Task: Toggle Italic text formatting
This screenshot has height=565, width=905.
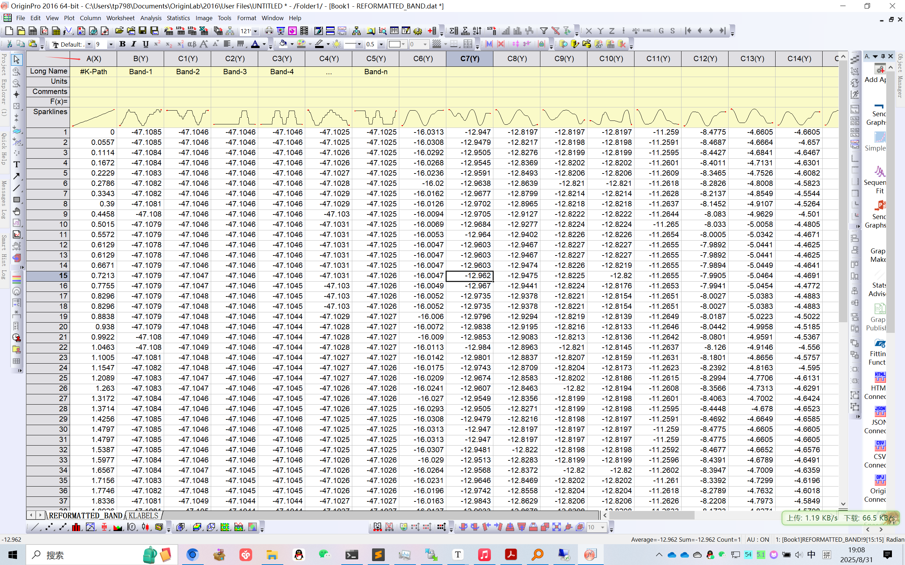Action: coord(134,44)
